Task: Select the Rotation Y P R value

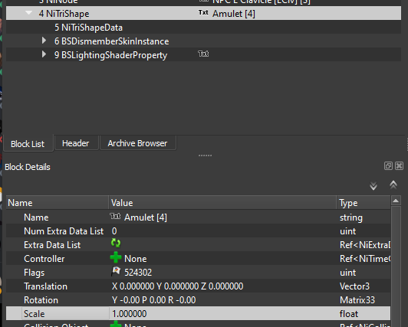Action: 153,300
